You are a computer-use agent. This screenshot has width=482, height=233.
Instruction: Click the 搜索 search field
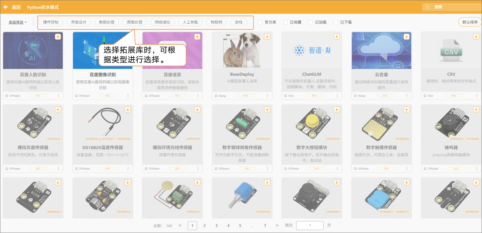click(x=451, y=7)
